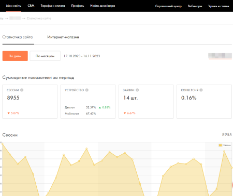Click the red 5.07% decrease indicator
This screenshot has height=196, width=233.
coord(13,113)
